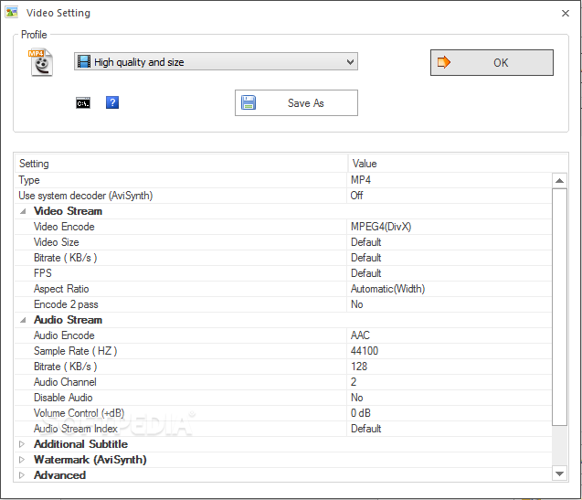Select the Watermark (AviSynth) group label
The width and height of the screenshot is (582, 500).
coord(90,460)
